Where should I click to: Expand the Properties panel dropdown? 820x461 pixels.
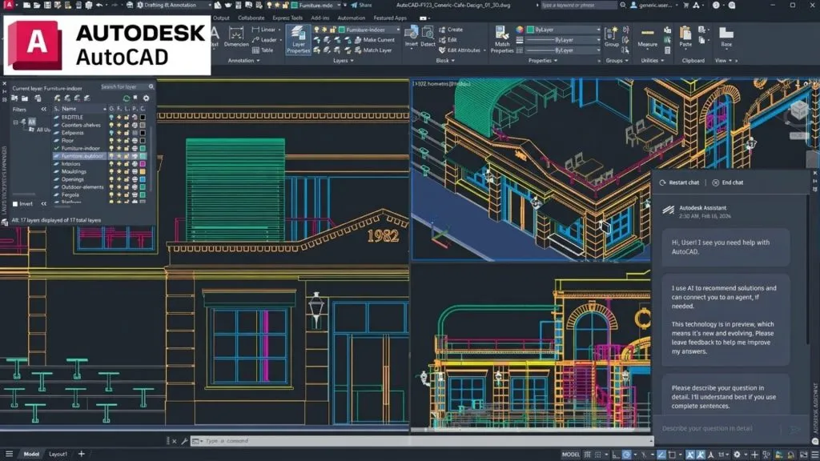(543, 61)
